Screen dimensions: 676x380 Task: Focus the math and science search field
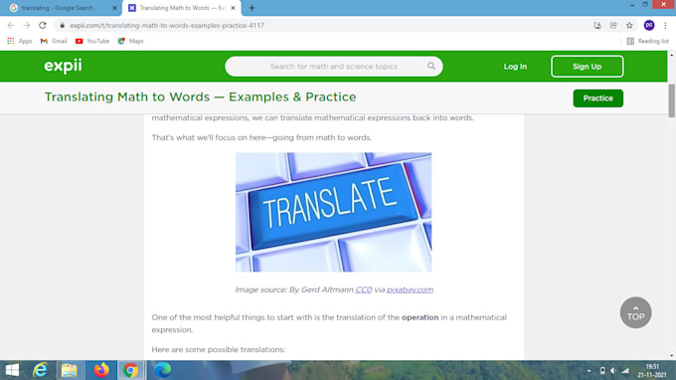[x=333, y=67]
